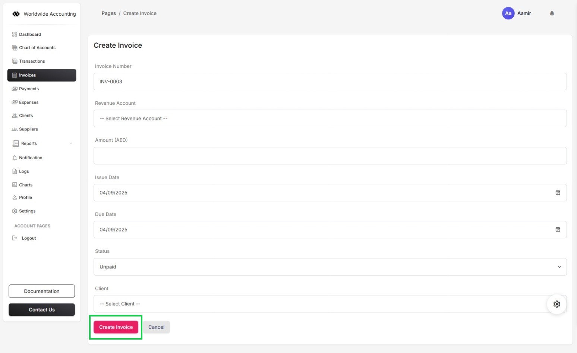Click Aamir's user avatar icon

pyautogui.click(x=508, y=13)
